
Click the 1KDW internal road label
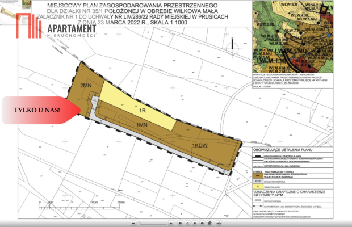pos(199,146)
